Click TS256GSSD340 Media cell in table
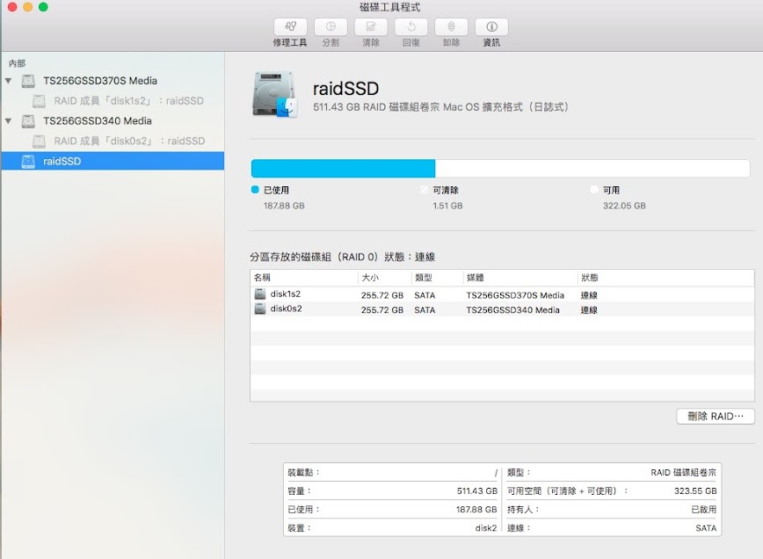 pos(512,310)
